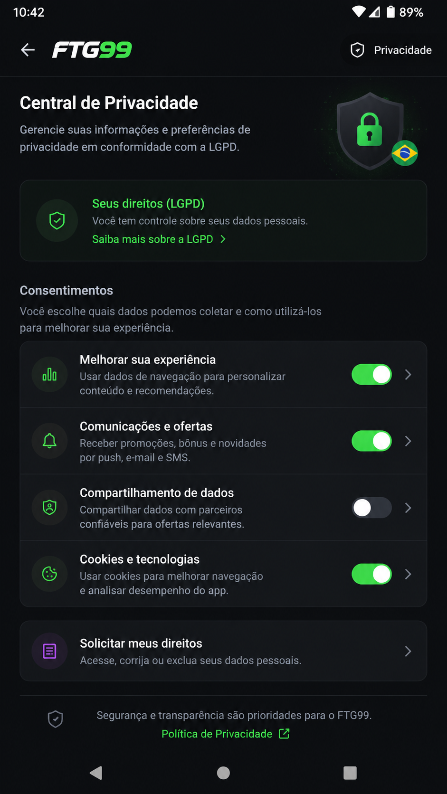Open the Compartilhamento de dados chevron
Viewport: 447px width, 794px height.
408,508
